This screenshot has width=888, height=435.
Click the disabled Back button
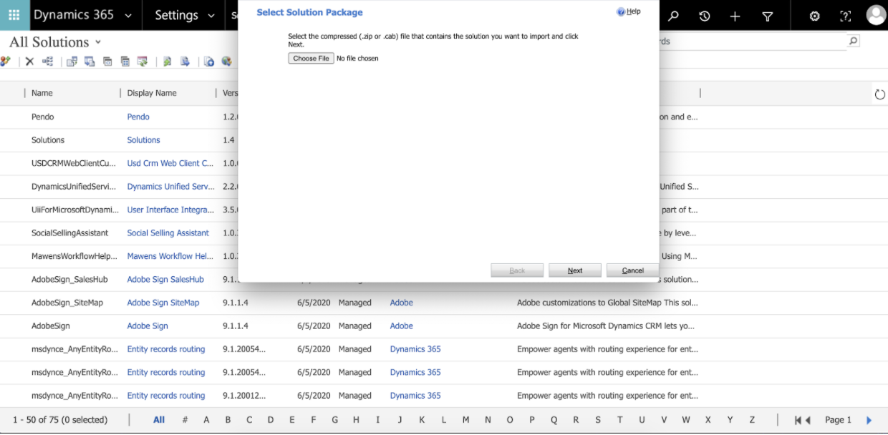click(517, 270)
